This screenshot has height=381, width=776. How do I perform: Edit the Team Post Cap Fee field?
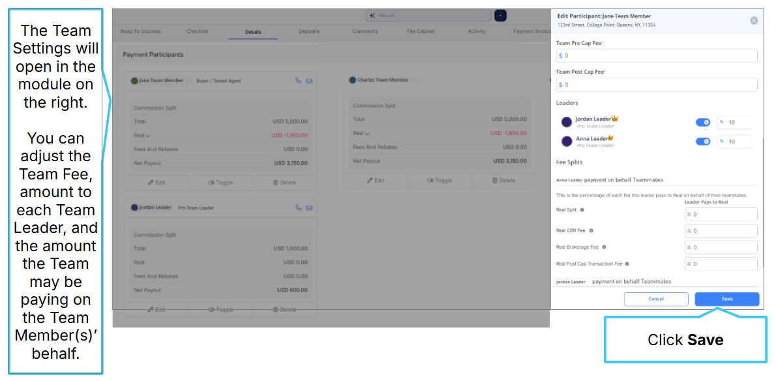pyautogui.click(x=657, y=85)
